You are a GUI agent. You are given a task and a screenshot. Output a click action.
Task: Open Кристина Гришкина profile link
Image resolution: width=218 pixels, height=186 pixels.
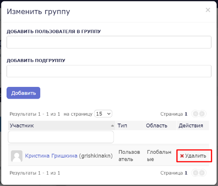coord(51,156)
